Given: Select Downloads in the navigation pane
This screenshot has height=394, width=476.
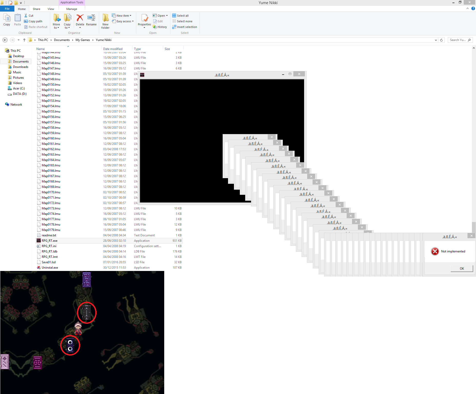Looking at the screenshot, I should [20, 67].
